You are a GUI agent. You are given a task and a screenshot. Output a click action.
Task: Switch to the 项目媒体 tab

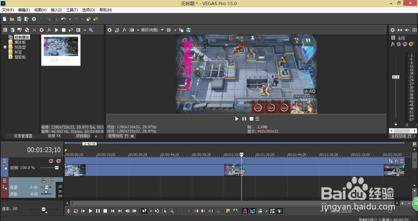[x=83, y=136]
